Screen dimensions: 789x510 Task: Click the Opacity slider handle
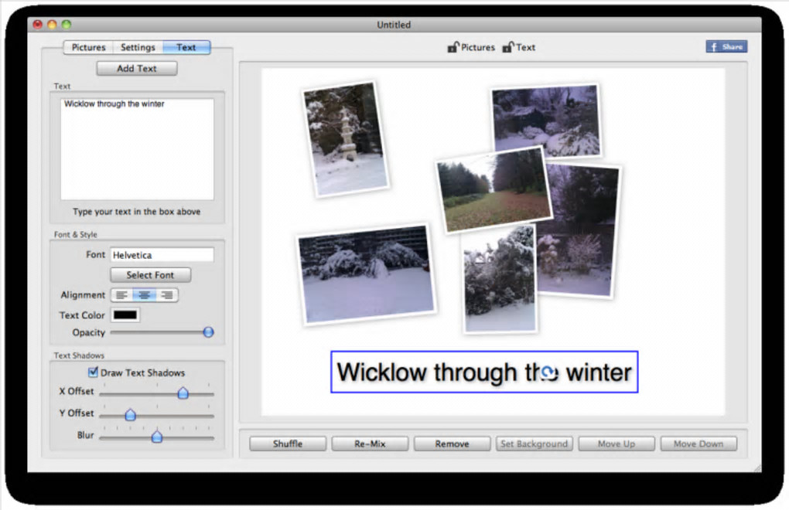[x=208, y=332]
